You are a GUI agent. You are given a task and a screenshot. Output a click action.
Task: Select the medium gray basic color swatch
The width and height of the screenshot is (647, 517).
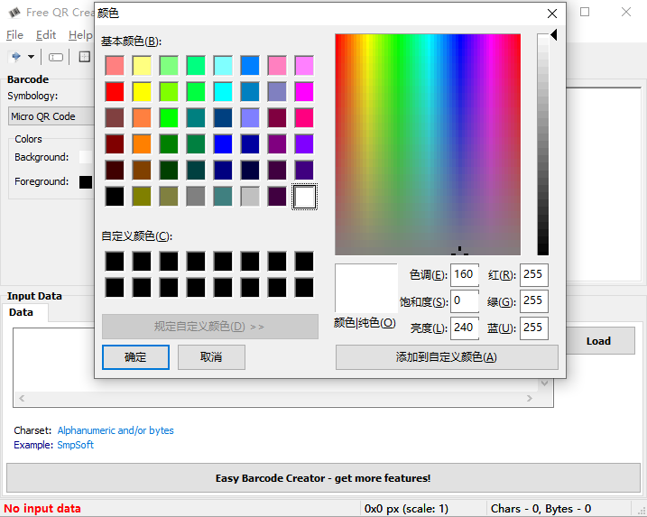(x=196, y=197)
